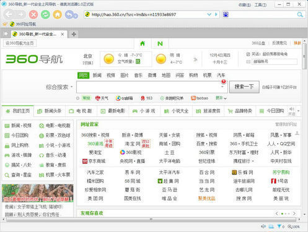
Task: Open the 工具 menu in title bar
Action: pyautogui.click(x=260, y=4)
